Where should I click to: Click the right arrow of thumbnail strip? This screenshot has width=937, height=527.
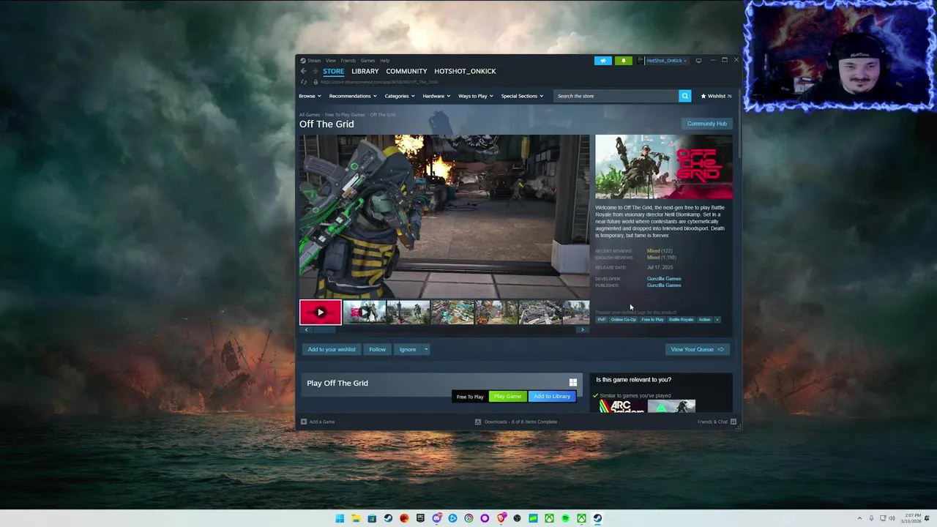582,330
